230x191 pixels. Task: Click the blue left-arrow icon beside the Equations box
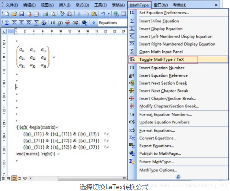tap(94, 23)
